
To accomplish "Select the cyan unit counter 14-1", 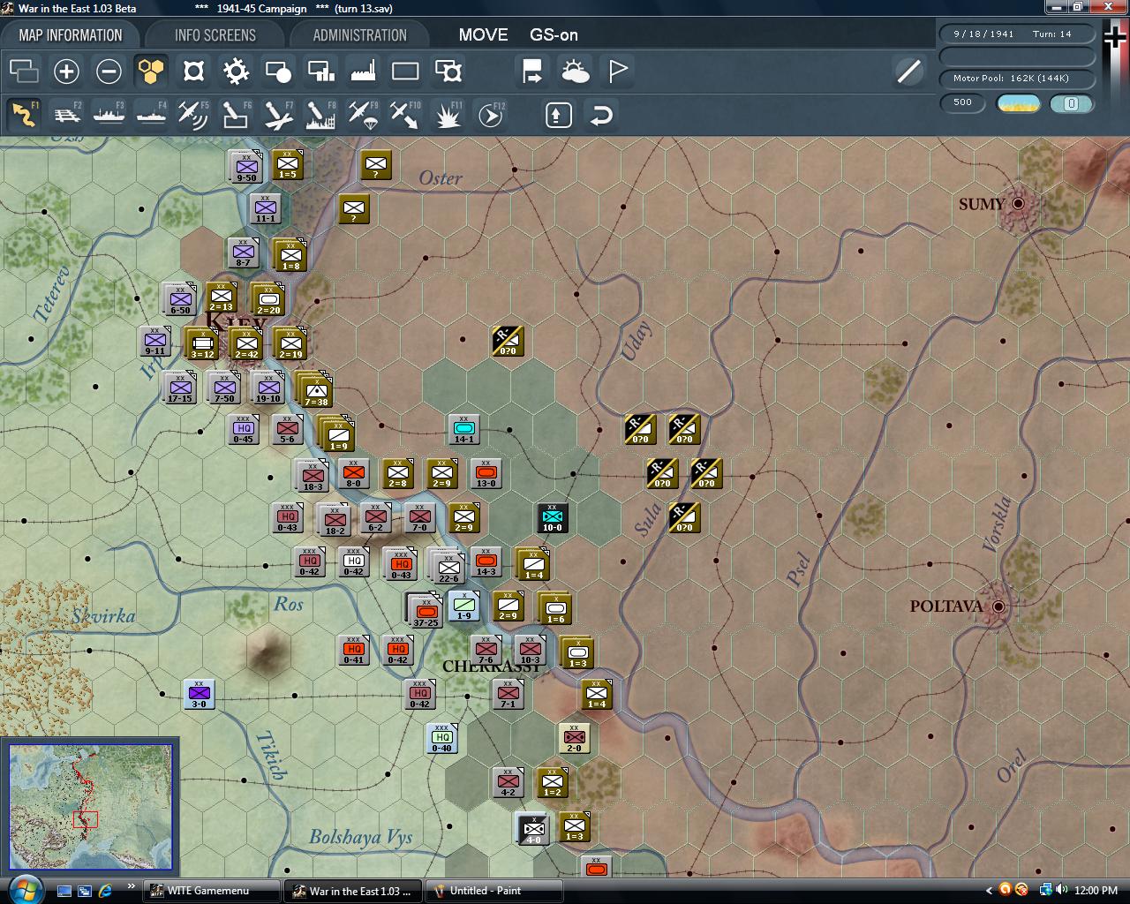I will tap(463, 429).
